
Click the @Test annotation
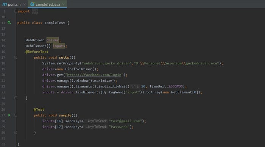39,109
